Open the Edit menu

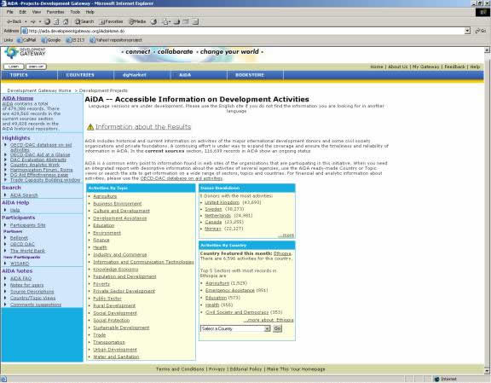(22, 12)
